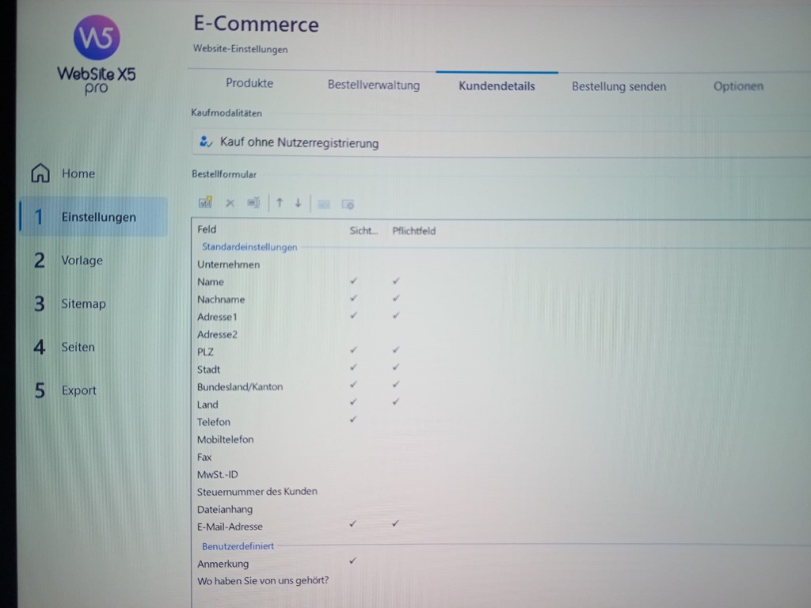
Task: Click the Home icon in the sidebar
Action: tap(40, 173)
